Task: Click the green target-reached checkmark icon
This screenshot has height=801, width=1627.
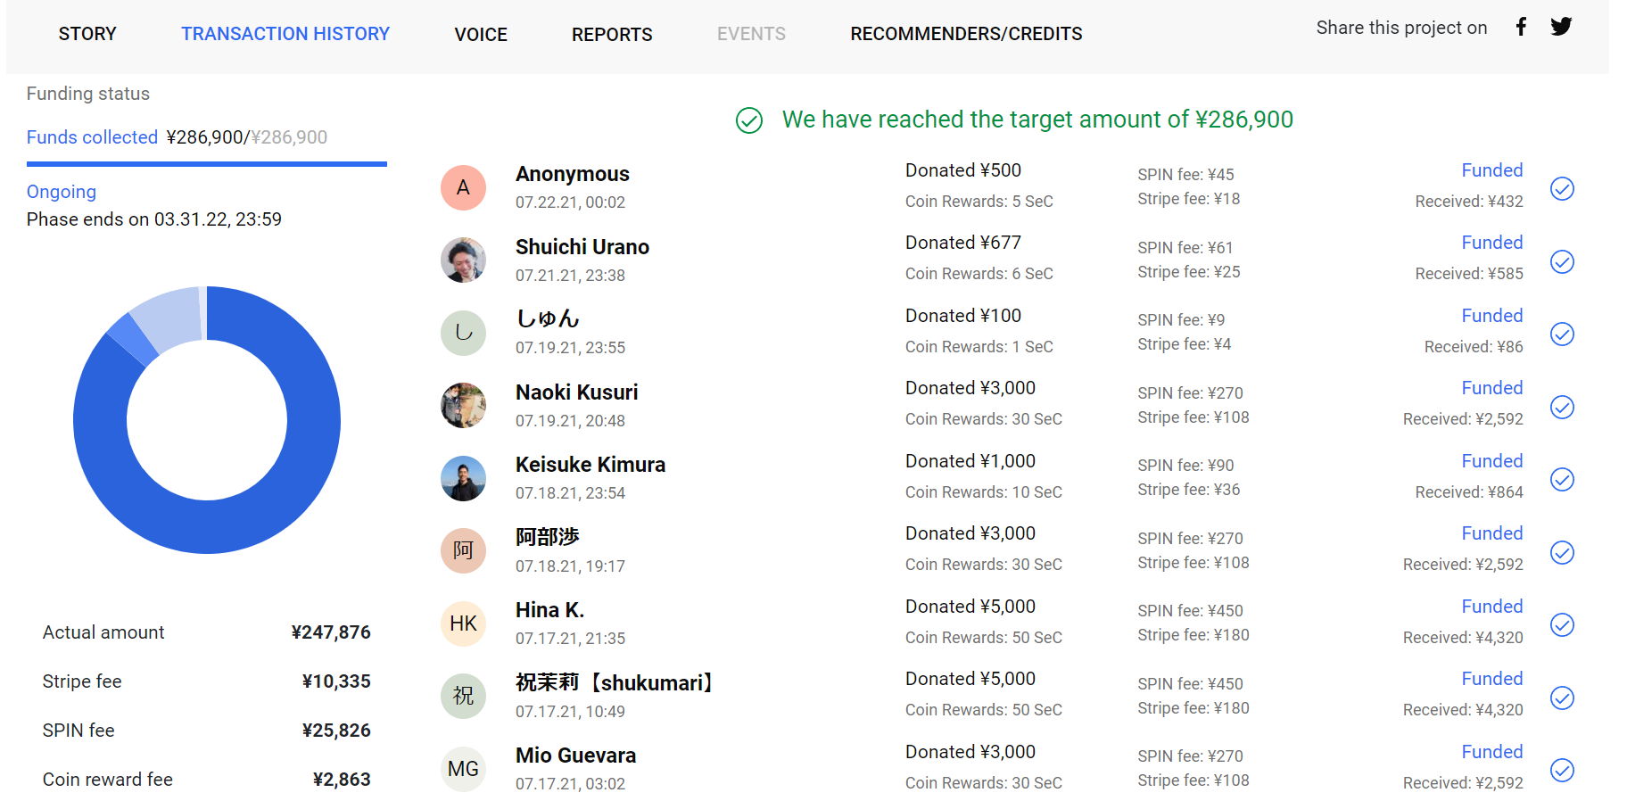Action: click(x=749, y=120)
